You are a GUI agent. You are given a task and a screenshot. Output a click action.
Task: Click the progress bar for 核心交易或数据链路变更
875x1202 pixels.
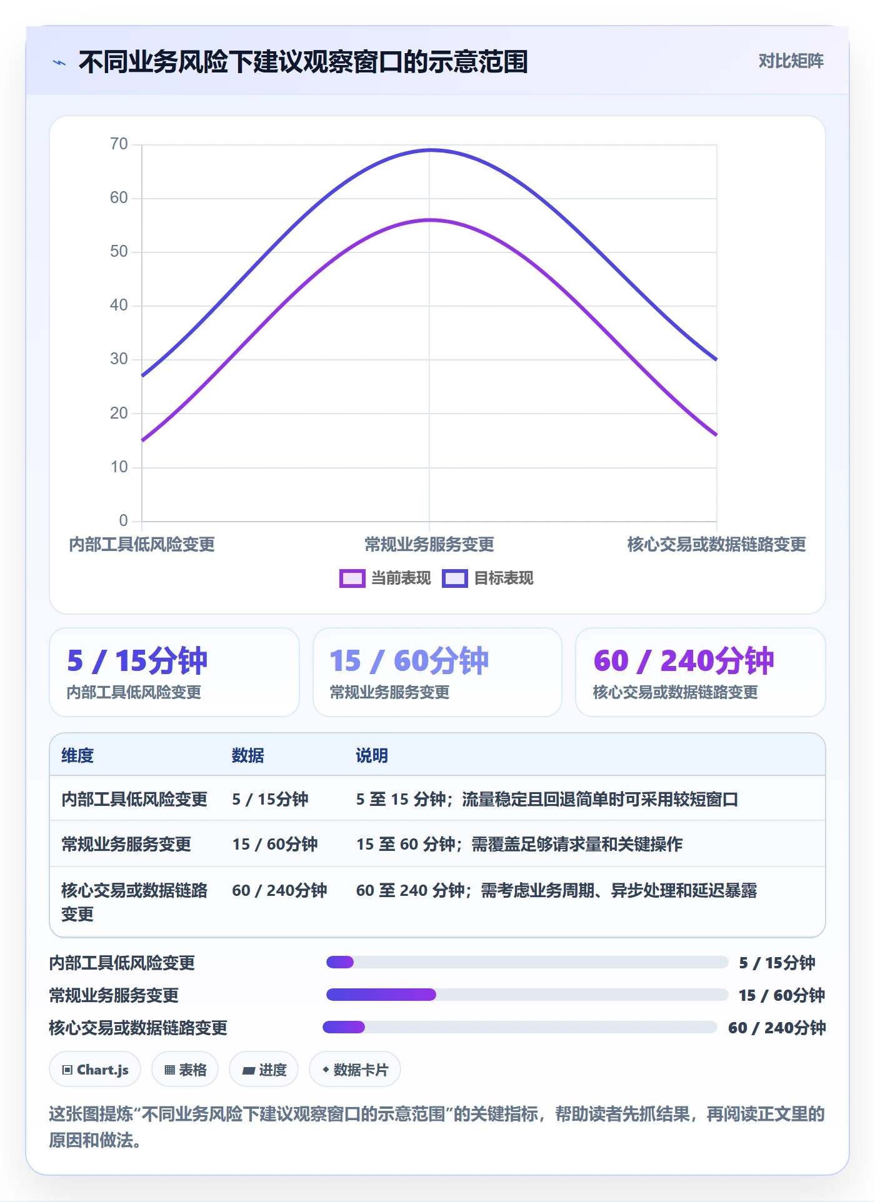[519, 1027]
